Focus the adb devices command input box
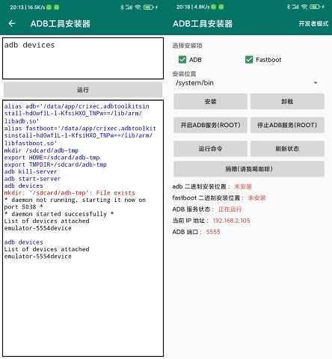332x359 pixels. tap(83, 58)
